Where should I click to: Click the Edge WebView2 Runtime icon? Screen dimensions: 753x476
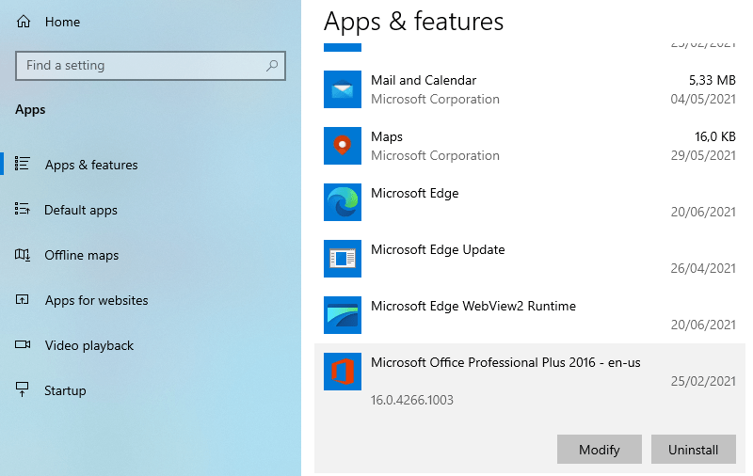coord(343,315)
